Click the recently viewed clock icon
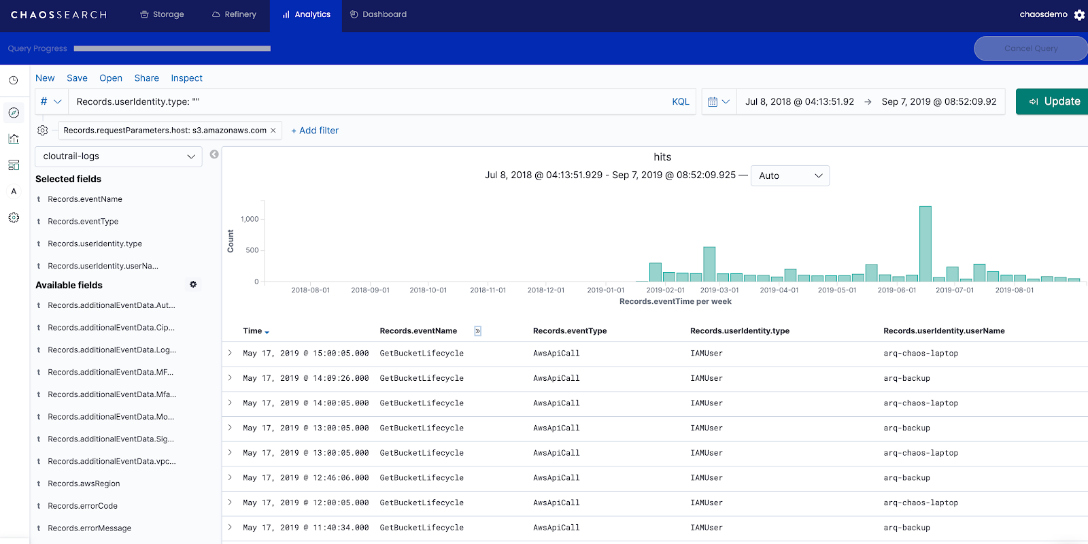Viewport: 1088px width, 544px height. point(14,80)
